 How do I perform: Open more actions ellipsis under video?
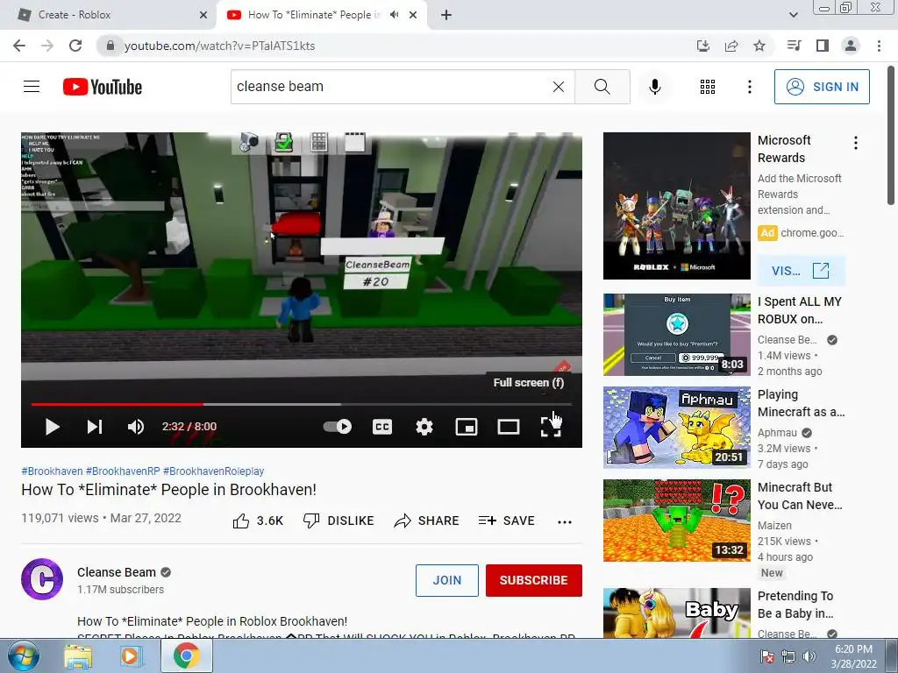coord(565,521)
